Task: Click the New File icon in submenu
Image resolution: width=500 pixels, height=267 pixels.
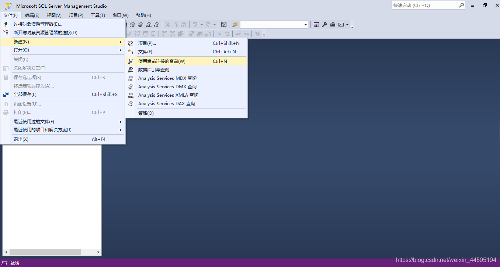Action: (131, 52)
